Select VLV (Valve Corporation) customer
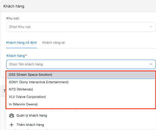 point(27,97)
